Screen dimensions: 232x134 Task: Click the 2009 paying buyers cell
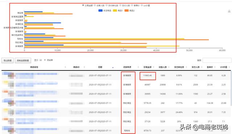(x=196, y=85)
